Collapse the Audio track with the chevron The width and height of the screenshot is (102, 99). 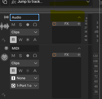coord(79,17)
